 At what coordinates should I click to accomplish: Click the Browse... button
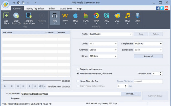coord(131,94)
